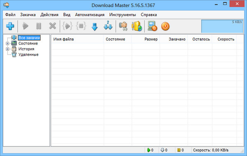
Task: Stop all downloads with the braces stop icon
Action: (x=81, y=26)
